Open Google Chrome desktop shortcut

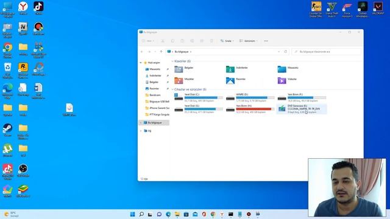pyautogui.click(x=8, y=50)
